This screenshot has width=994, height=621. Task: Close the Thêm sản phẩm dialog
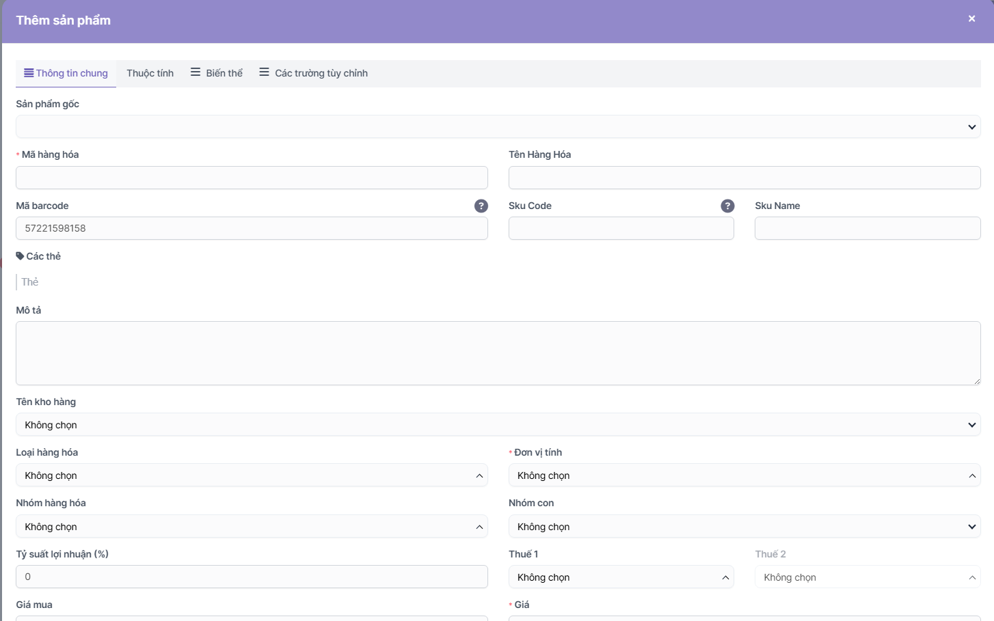point(971,19)
